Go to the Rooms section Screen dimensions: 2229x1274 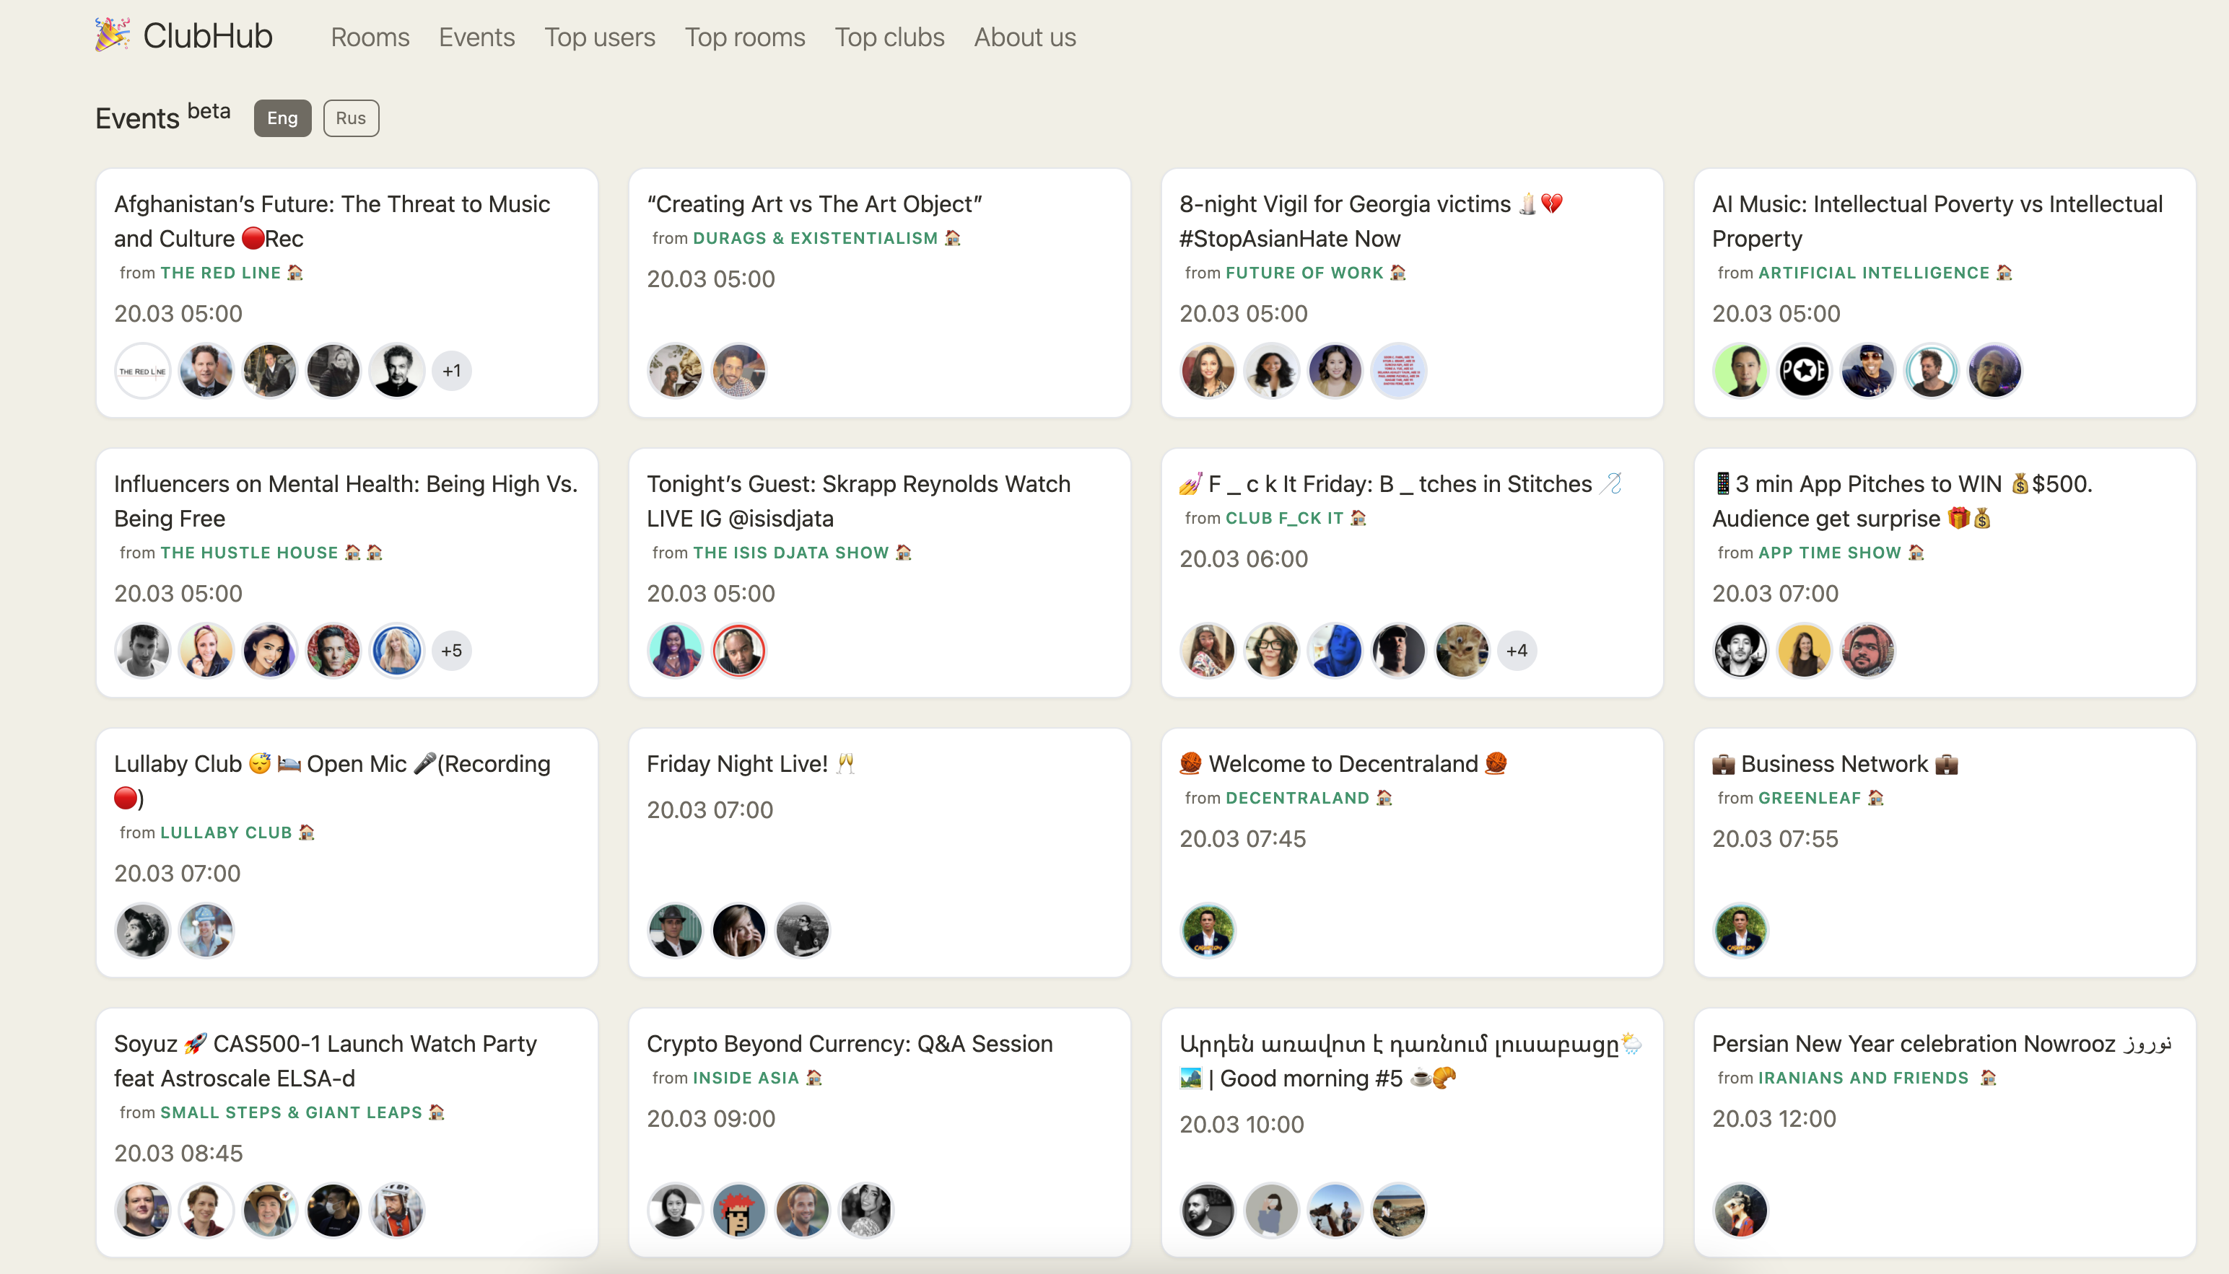click(370, 37)
